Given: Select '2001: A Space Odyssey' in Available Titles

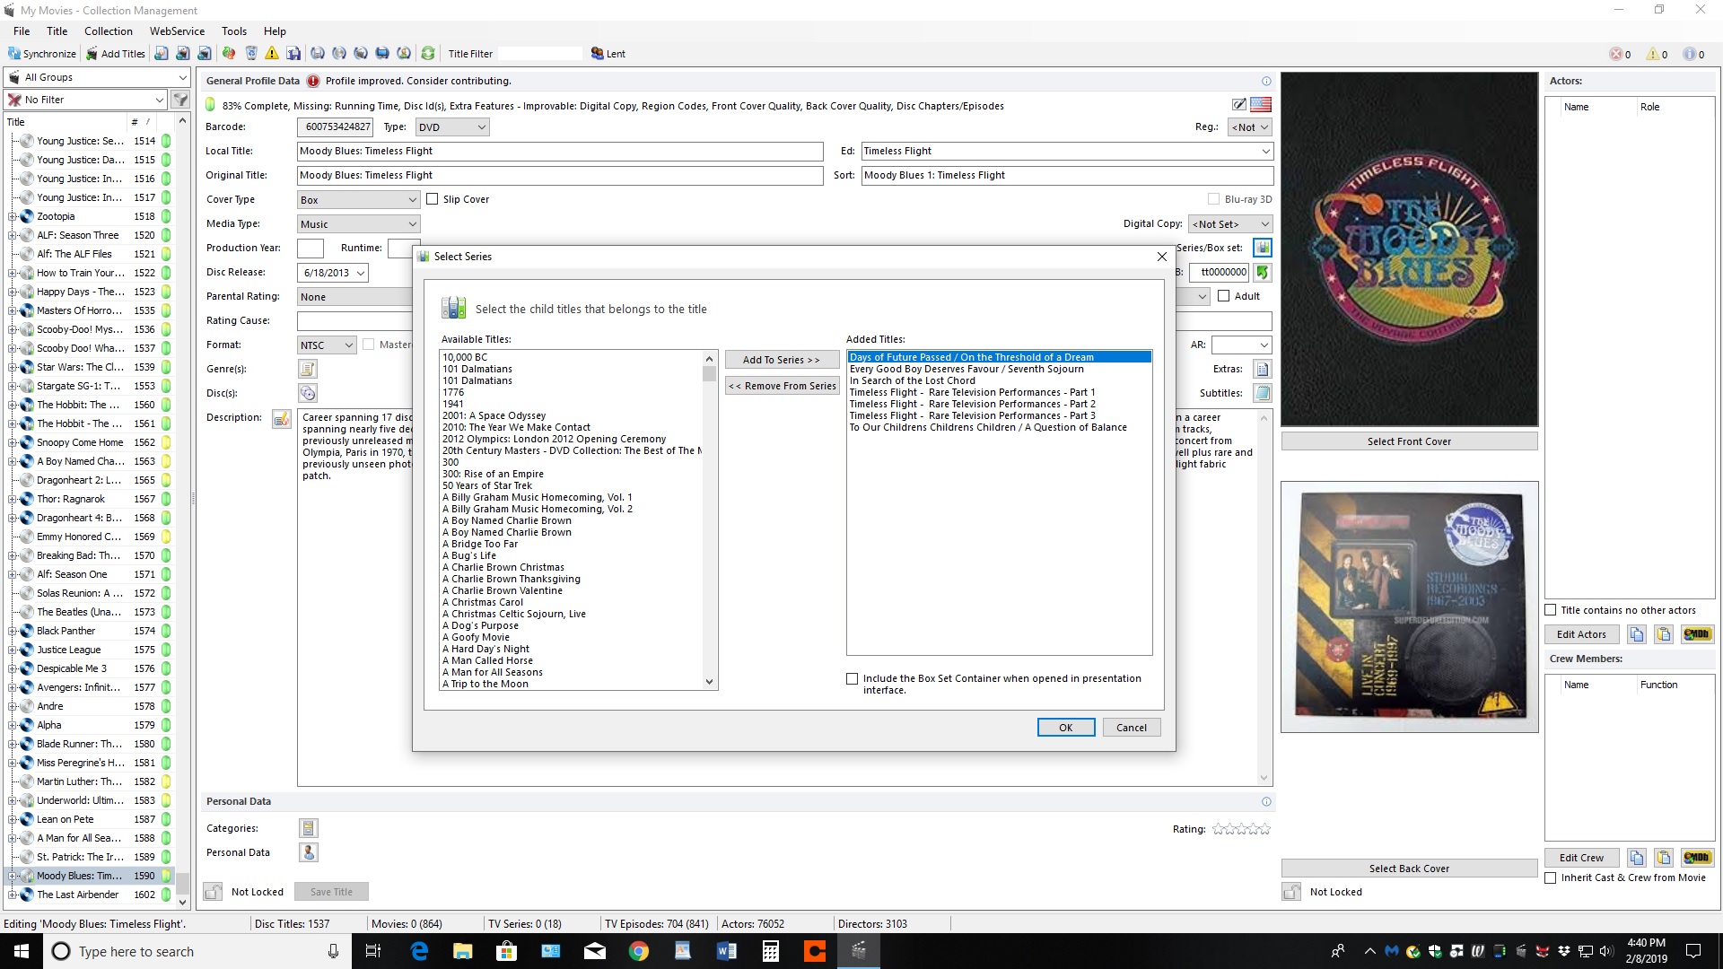Looking at the screenshot, I should pos(494,415).
